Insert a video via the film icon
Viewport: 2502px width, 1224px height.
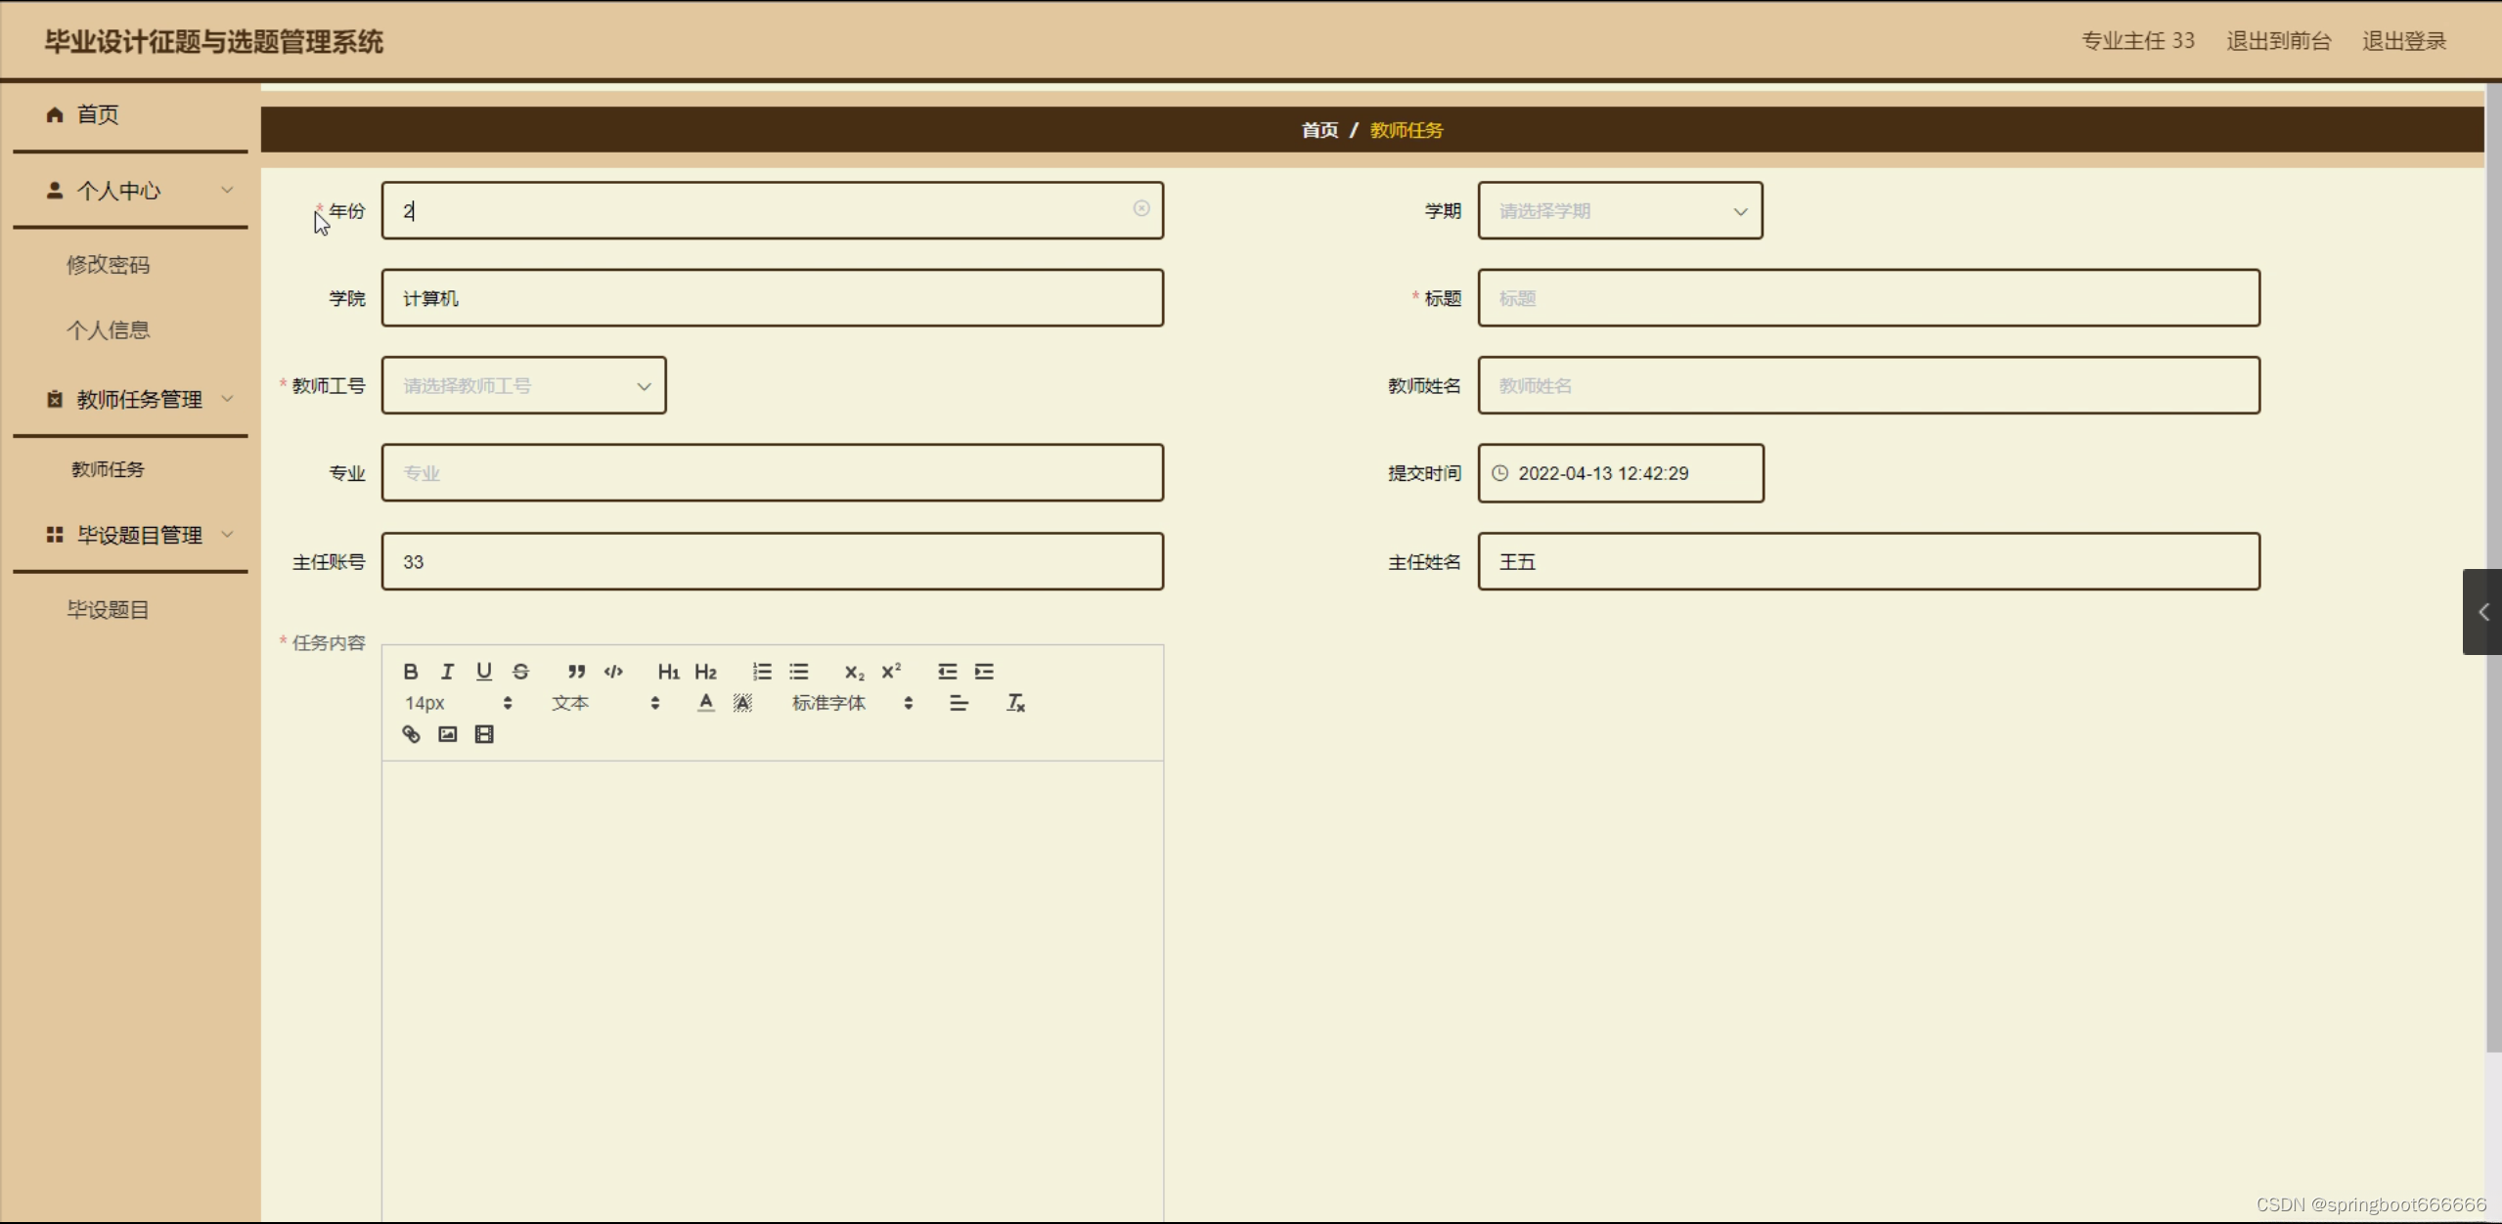484,734
